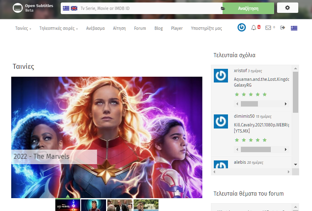Image resolution: width=312 pixels, height=211 pixels.
Task: Open settings with the gear icon
Action: (287, 8)
